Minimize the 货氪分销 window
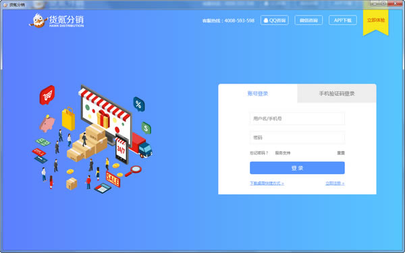Viewport: 405px width, 253px height. point(375,3)
